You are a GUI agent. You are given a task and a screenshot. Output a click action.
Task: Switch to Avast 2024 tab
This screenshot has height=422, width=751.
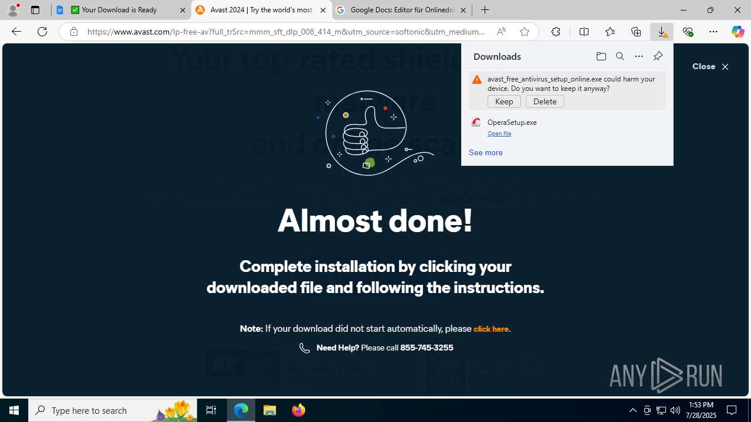[261, 10]
